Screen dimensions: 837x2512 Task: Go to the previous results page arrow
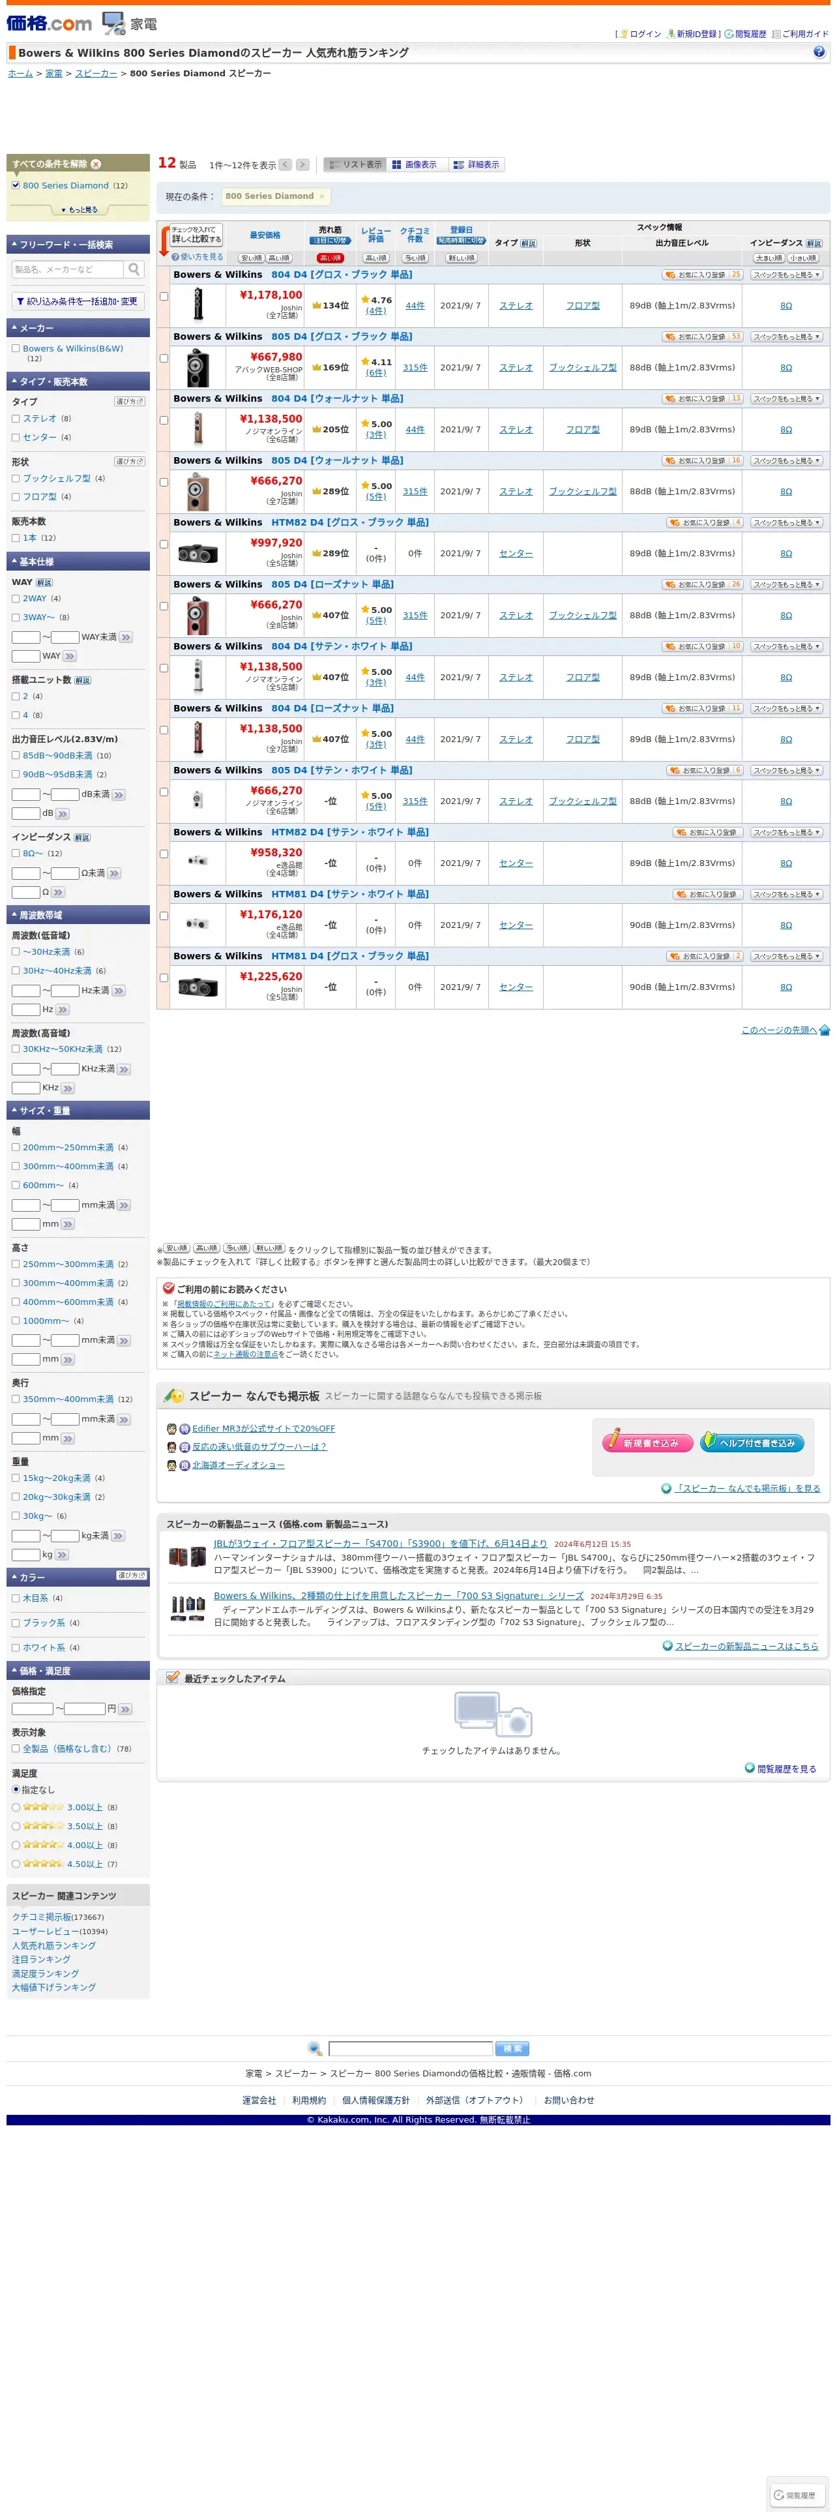tap(286, 165)
